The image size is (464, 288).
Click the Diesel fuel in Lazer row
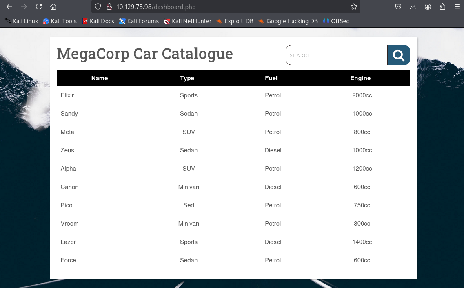273,242
